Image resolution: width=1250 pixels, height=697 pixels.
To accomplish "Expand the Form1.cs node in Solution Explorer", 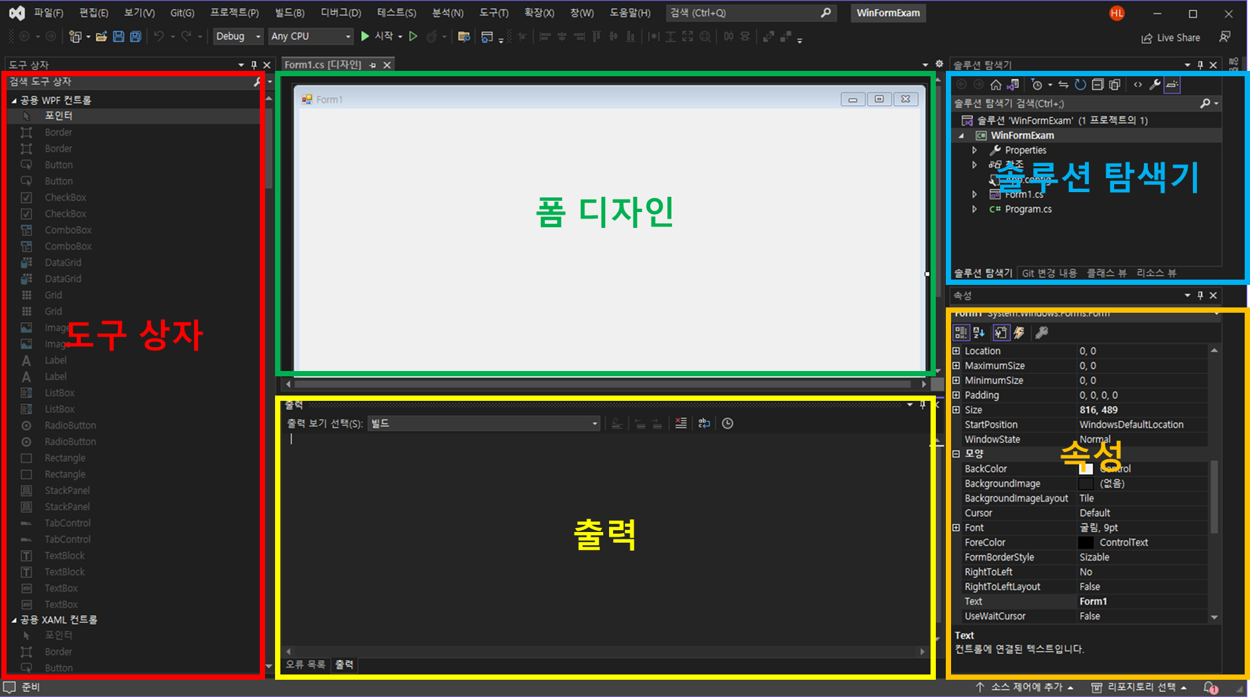I will (x=974, y=194).
